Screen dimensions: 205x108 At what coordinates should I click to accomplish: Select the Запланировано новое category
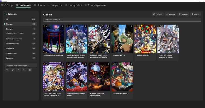(21, 34)
